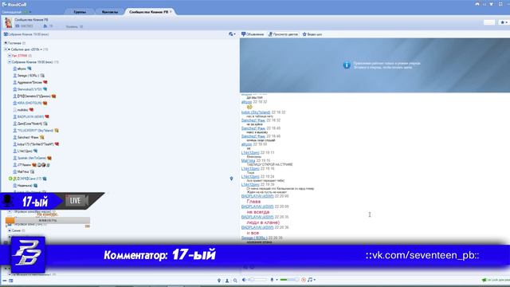Adjust the speaker volume slider
The height and width of the screenshot is (287, 510).
258,280
